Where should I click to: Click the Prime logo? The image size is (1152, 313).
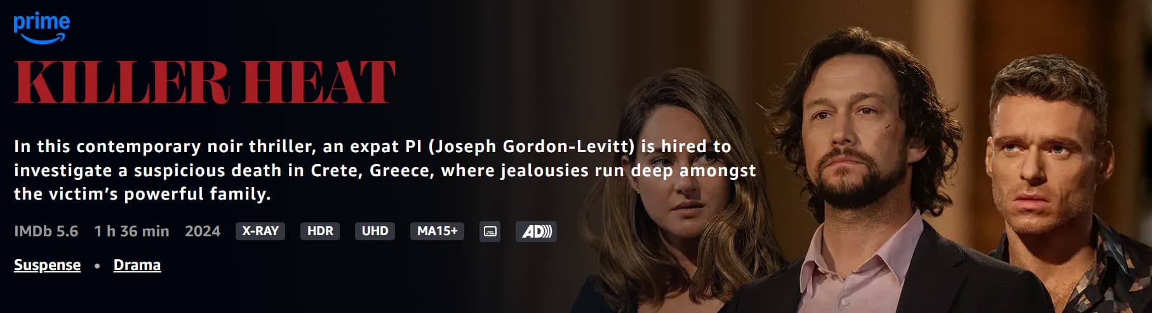(x=41, y=29)
